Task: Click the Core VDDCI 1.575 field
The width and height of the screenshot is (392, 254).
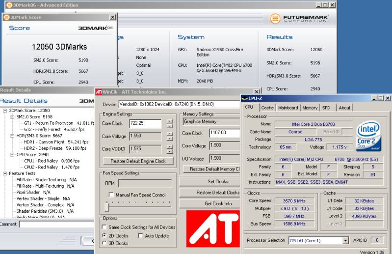Action: click(x=145, y=149)
